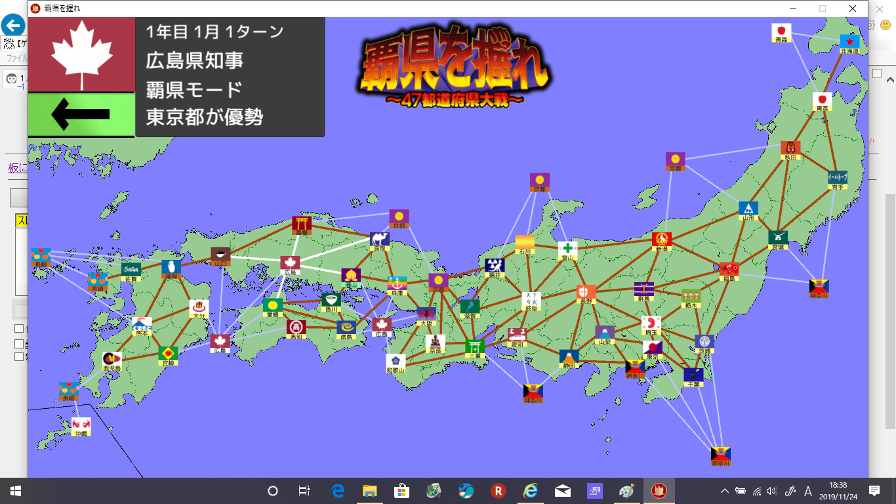Image resolution: width=896 pixels, height=504 pixels.
Task: Select the 秋田 prefecture icon
Action: (790, 150)
